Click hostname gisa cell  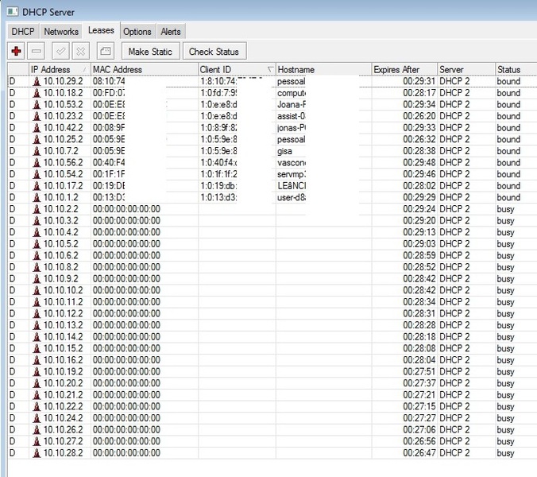click(284, 152)
